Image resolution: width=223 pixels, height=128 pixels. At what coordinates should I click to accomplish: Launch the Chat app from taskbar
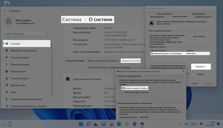(x=104, y=124)
